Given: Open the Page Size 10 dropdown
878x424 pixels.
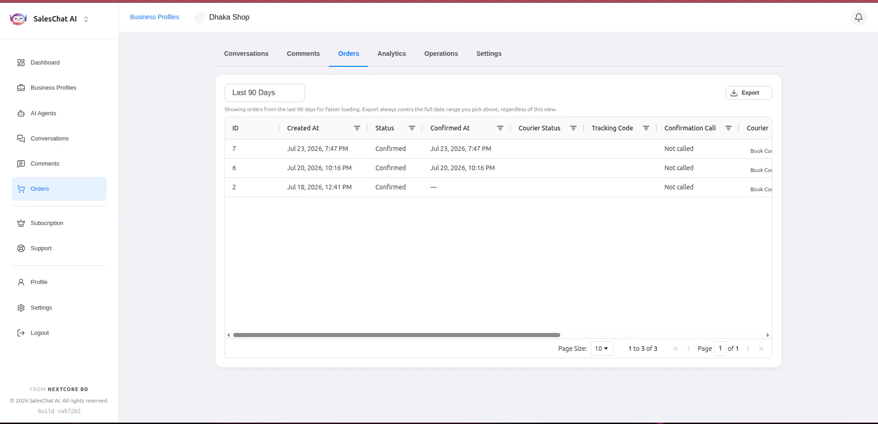Looking at the screenshot, I should click(x=602, y=349).
